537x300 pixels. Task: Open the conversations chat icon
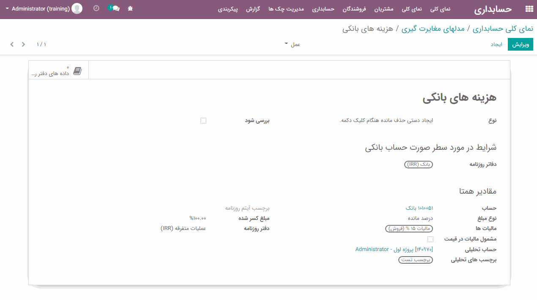click(115, 8)
